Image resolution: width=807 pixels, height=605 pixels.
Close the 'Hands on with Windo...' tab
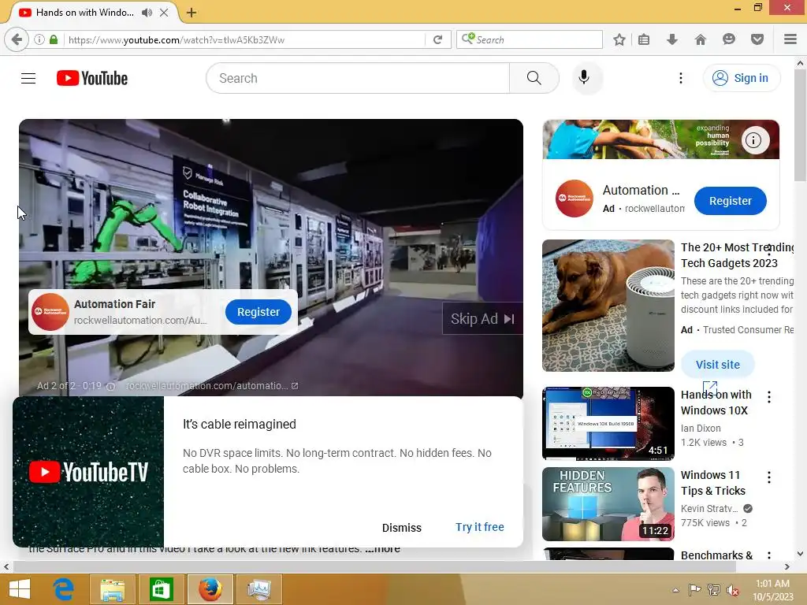pos(164,13)
